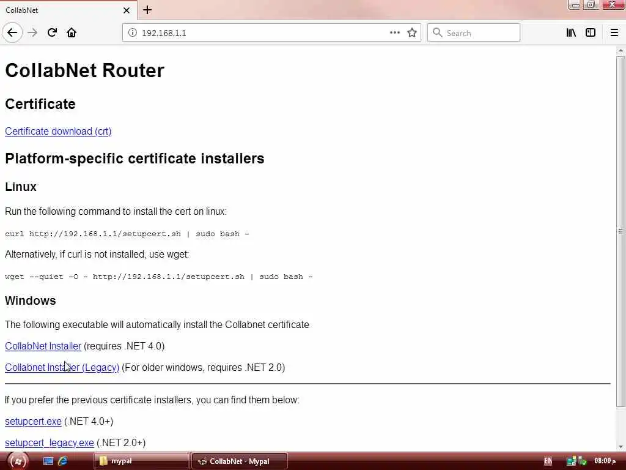Click the taskbar clock showing 08:00

click(x=605, y=461)
